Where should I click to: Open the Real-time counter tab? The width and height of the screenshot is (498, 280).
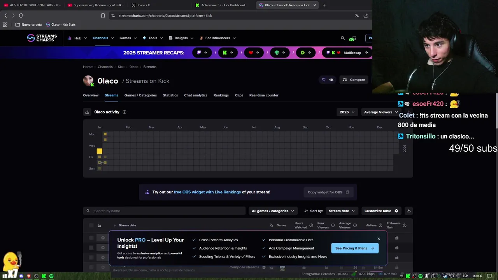264,95
